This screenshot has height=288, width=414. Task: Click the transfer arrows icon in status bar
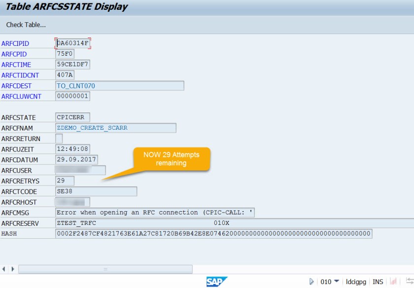point(410,282)
